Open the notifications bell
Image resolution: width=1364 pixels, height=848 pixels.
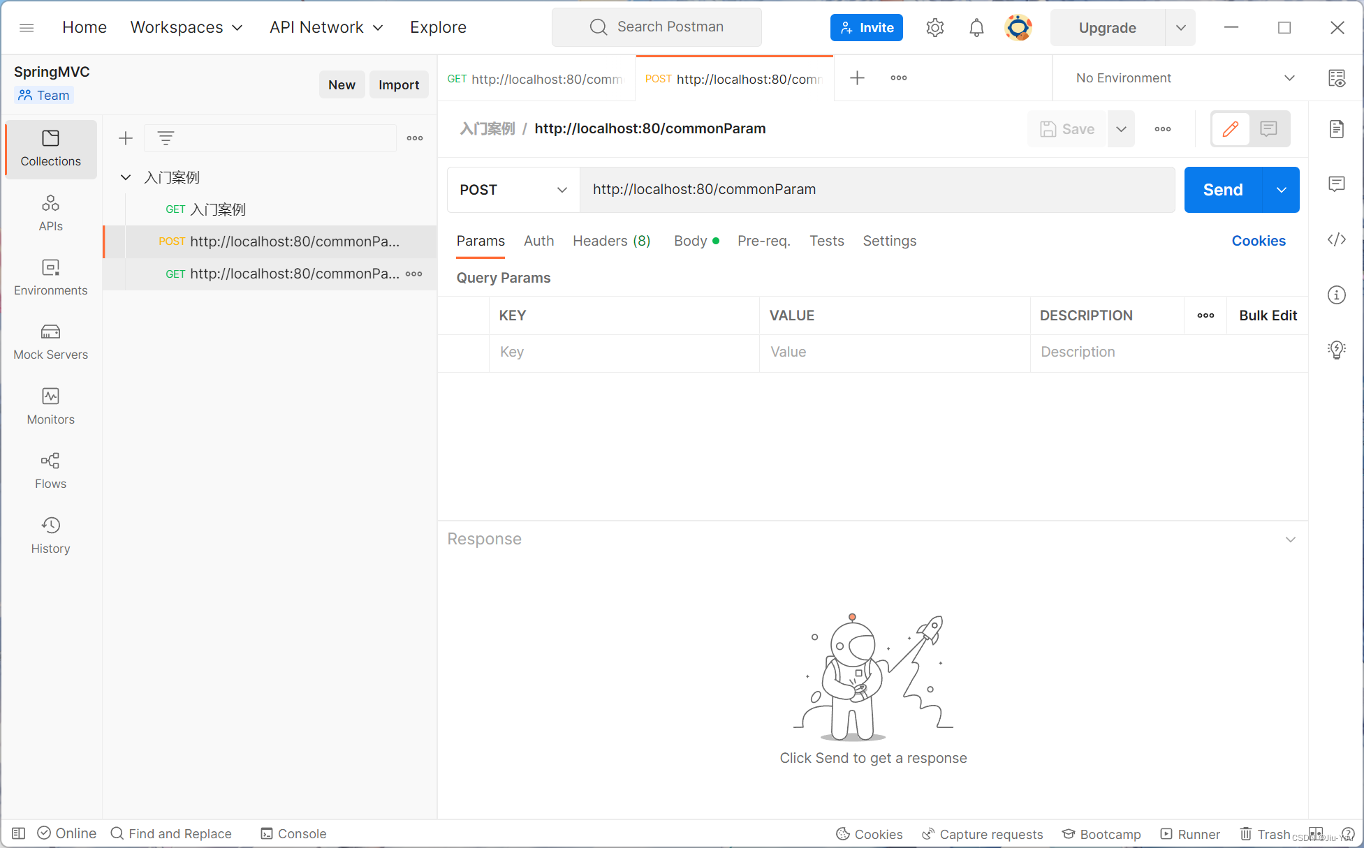coord(976,28)
